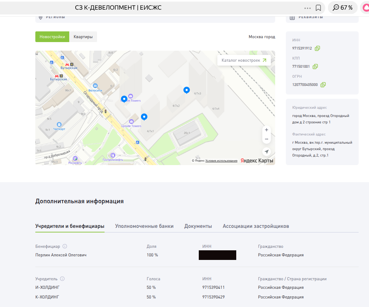Screen dimensions: 369x307
Task: Open the Условия использования map link
Action: pos(221,161)
